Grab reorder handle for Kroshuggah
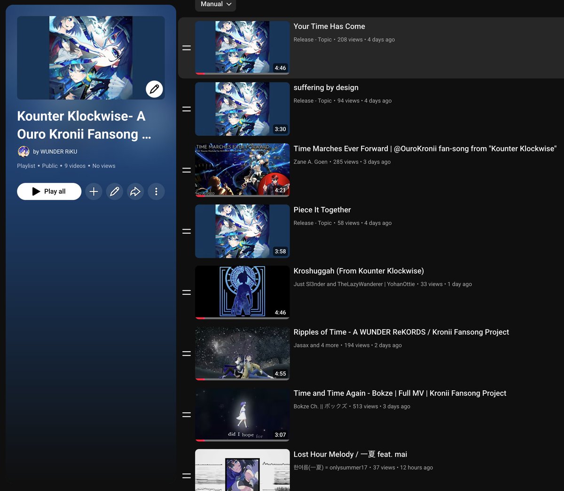 [x=187, y=293]
